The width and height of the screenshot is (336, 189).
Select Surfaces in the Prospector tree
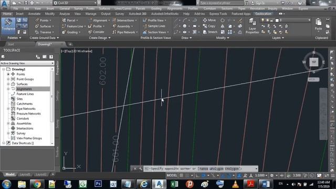tap(22, 84)
